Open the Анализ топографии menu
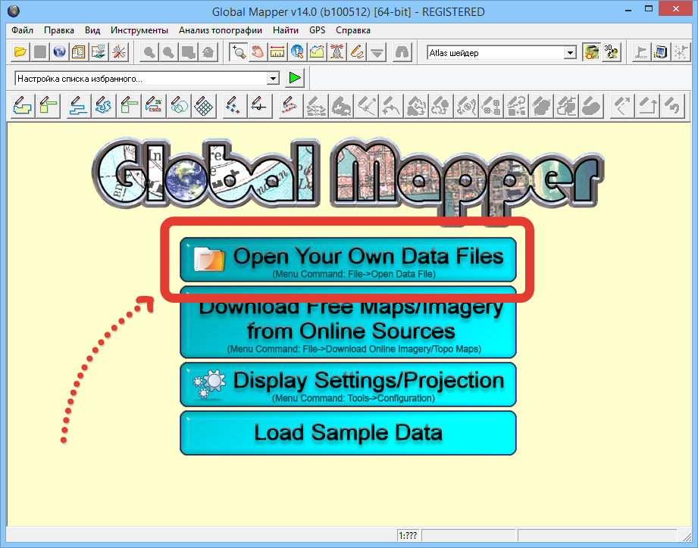The width and height of the screenshot is (698, 548). [221, 30]
